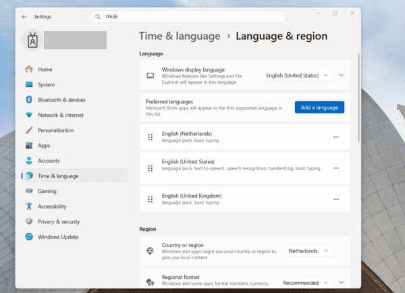Click the English (United States) language name
Image resolution: width=405 pixels, height=293 pixels.
pos(188,162)
